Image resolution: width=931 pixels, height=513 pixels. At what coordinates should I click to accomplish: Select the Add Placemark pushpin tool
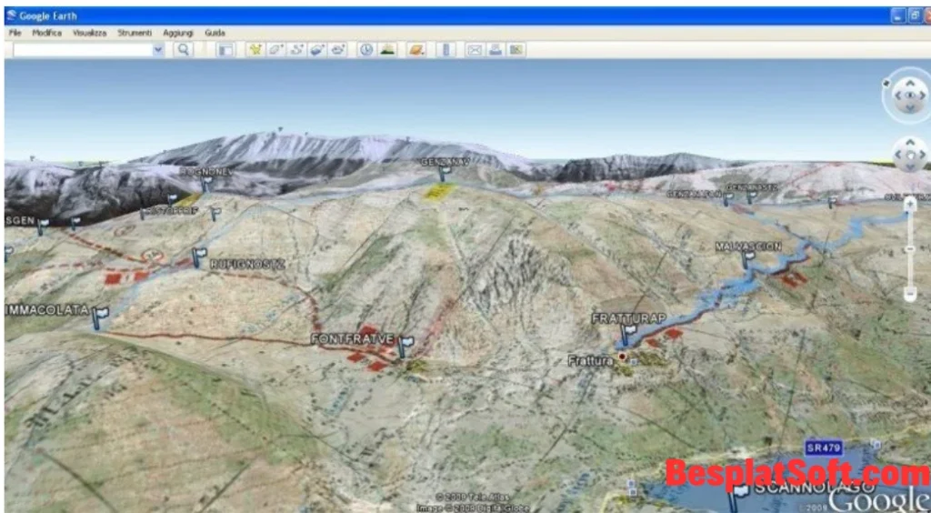tap(255, 50)
